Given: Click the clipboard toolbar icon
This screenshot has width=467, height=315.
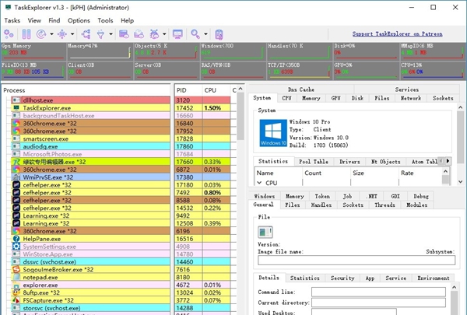Looking at the screenshot, I should (219, 34).
